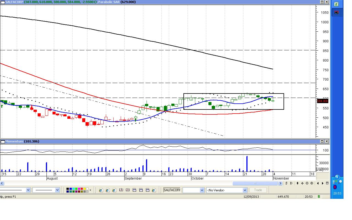
Task: Click the refresh chart arrows icon
Action: 287,183
